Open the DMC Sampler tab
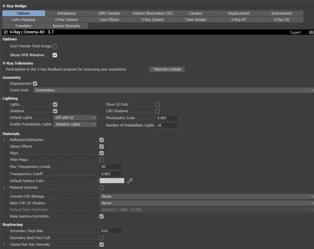The image size is (314, 249). click(110, 13)
